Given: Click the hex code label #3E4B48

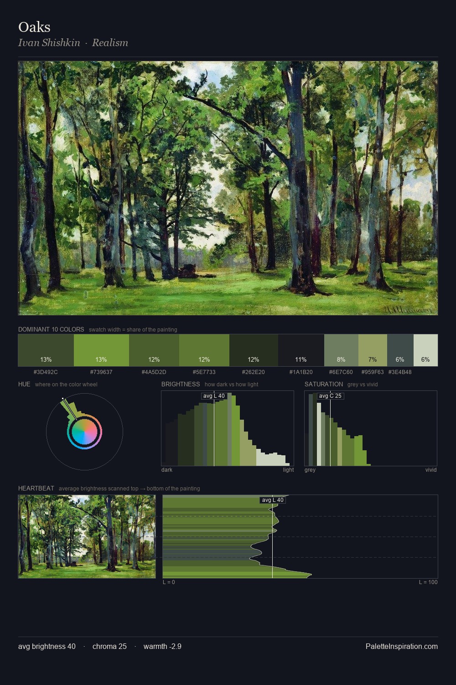Looking at the screenshot, I should [400, 372].
